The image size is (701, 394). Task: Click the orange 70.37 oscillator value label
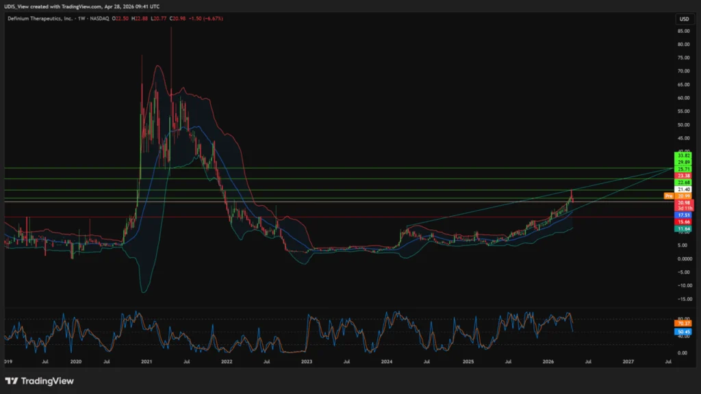[684, 324]
